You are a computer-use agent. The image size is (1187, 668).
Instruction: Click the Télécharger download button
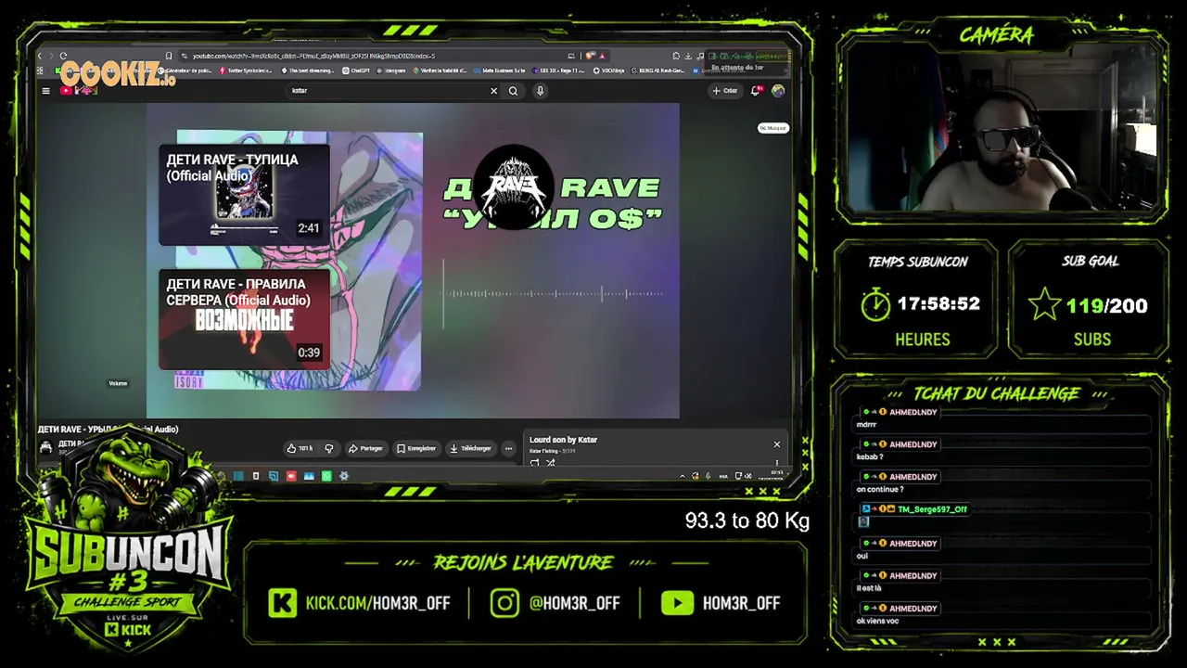(x=469, y=448)
